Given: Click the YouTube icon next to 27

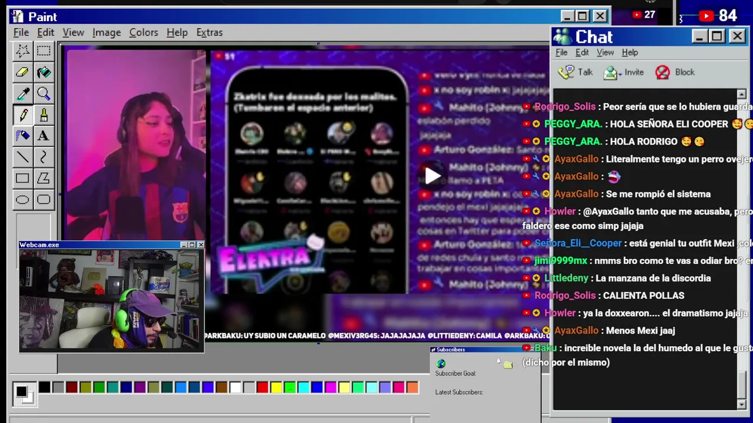Looking at the screenshot, I should coord(638,15).
